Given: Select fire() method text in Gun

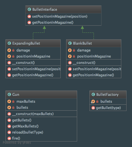Looking at the screenshot, I should tap(16, 138).
